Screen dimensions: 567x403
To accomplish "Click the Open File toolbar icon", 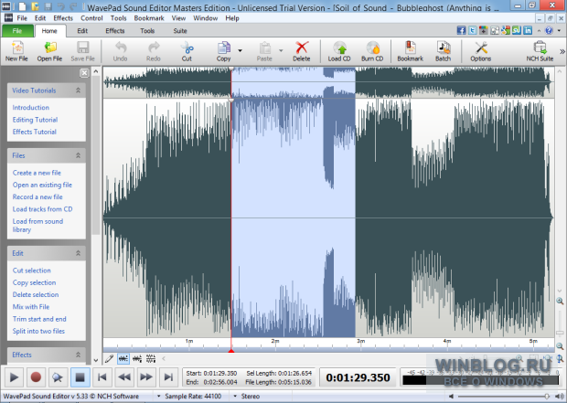I will 49,51.
